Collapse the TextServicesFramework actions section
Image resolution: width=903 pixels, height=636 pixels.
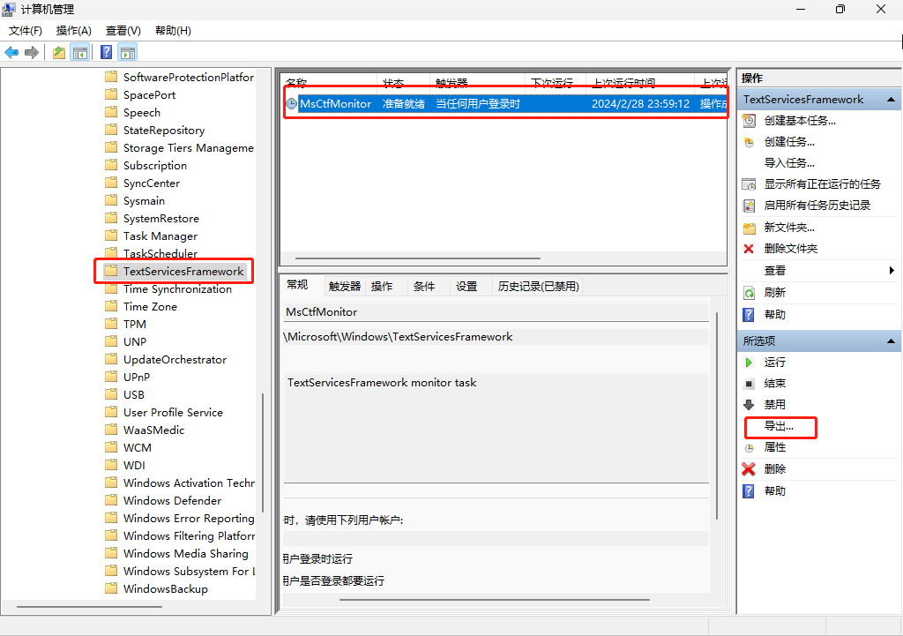click(x=891, y=99)
